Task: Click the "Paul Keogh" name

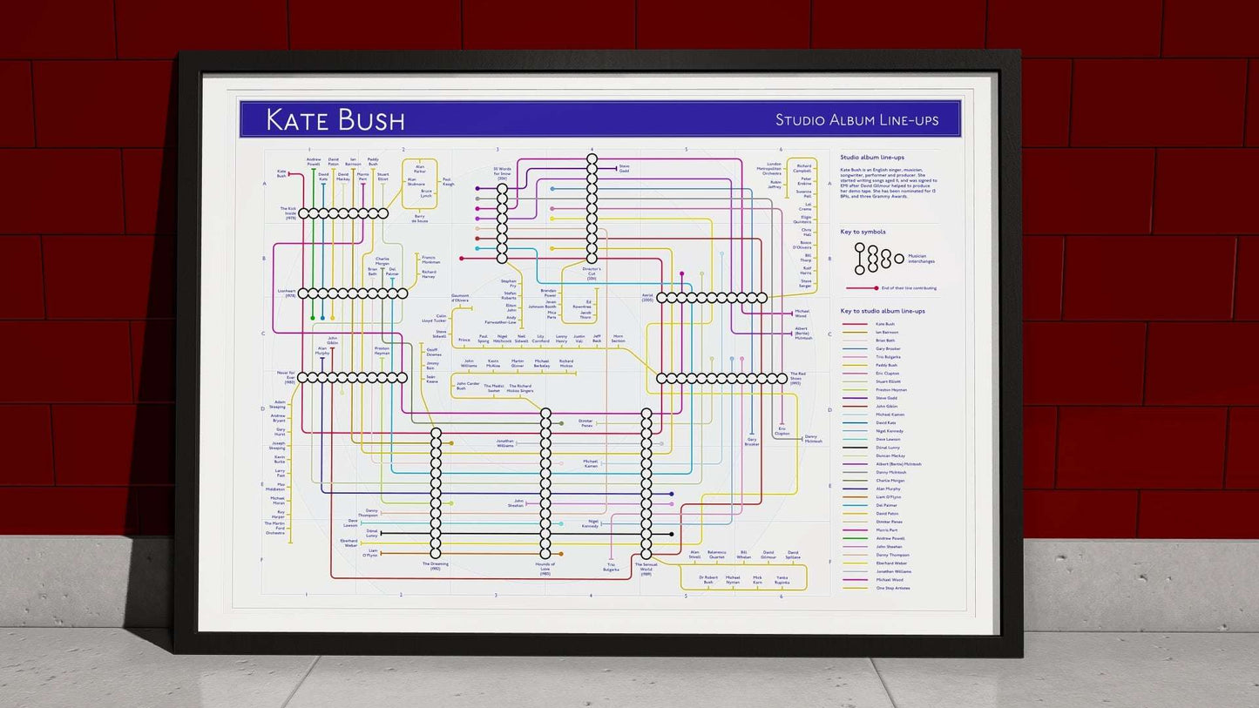Action: pyautogui.click(x=448, y=183)
